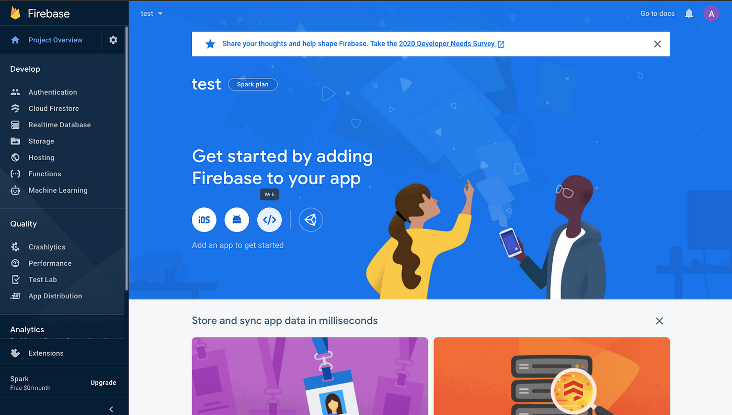Collapse the sidebar navigation
732x415 pixels.
(x=111, y=409)
